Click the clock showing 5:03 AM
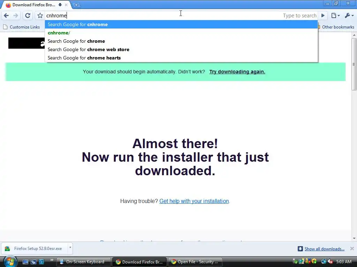Image resolution: width=357 pixels, height=267 pixels. pos(344,261)
